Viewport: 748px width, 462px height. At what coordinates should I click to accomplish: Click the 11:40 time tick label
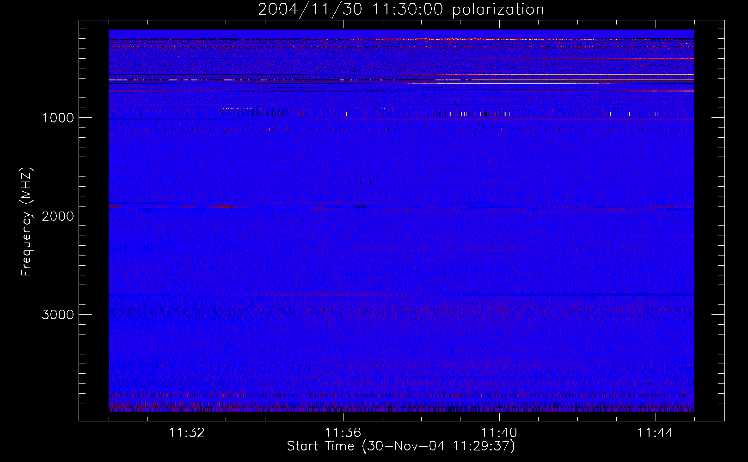click(499, 433)
